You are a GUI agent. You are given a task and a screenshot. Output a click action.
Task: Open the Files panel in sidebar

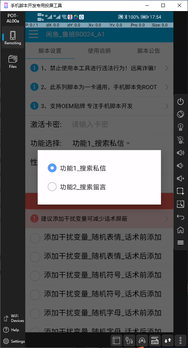12,61
